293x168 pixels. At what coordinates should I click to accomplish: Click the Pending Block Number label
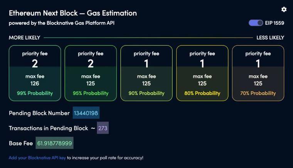39,113
